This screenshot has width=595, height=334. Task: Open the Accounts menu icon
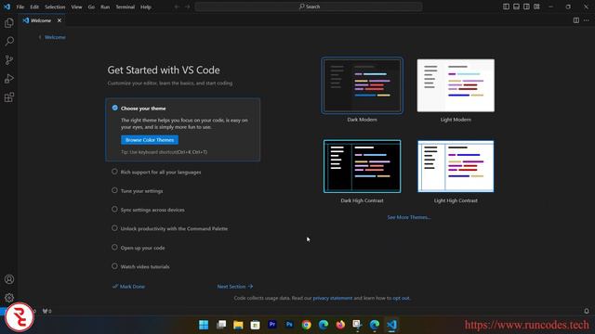9,279
